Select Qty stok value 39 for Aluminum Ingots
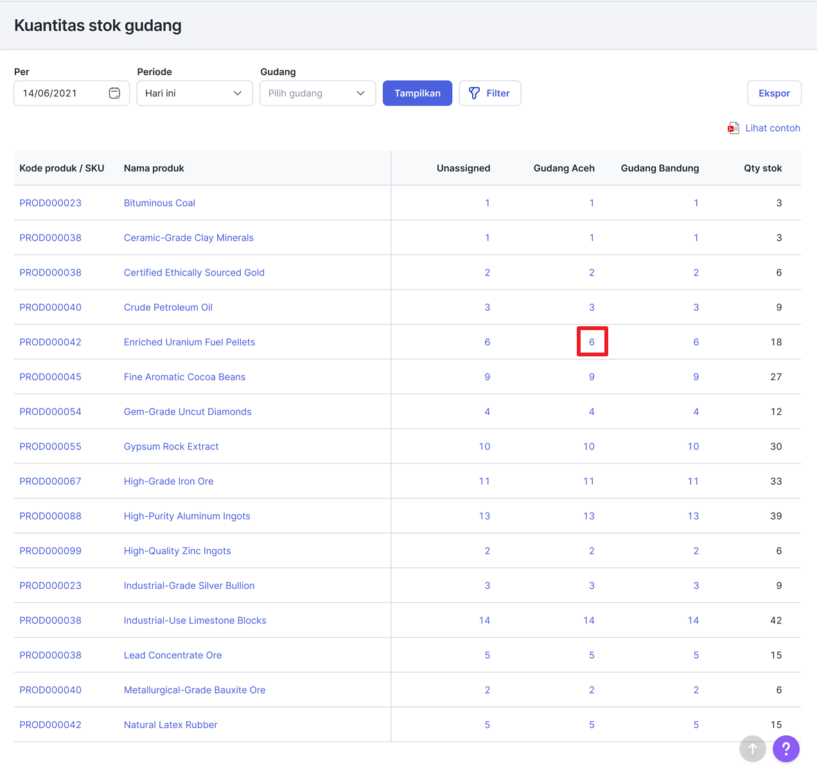The height and width of the screenshot is (768, 817). click(776, 516)
